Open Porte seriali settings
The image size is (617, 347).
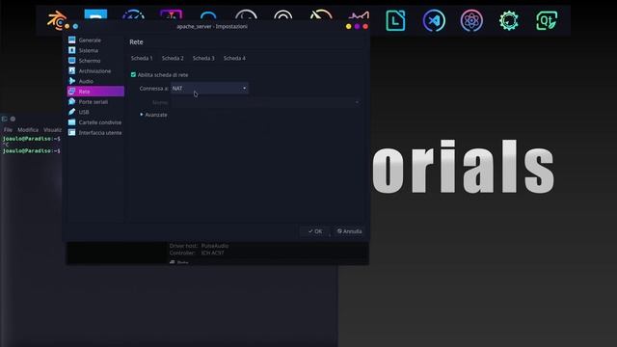click(95, 102)
